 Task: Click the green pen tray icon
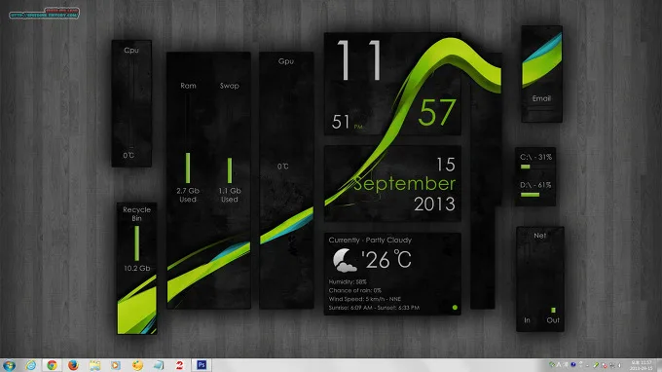596,365
